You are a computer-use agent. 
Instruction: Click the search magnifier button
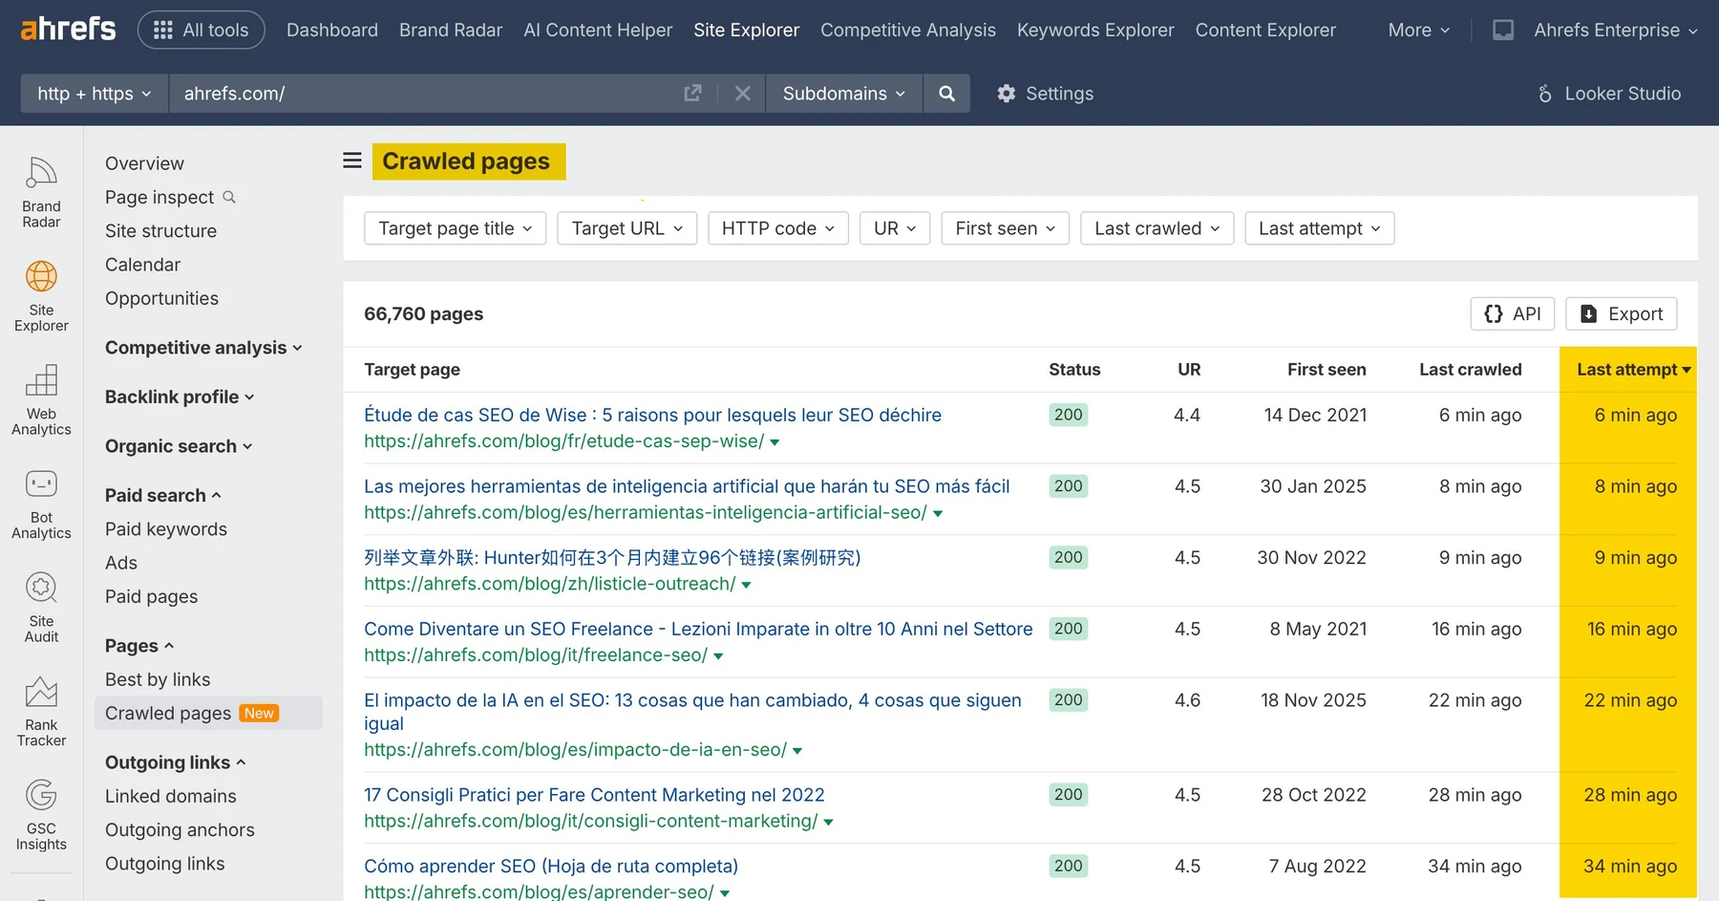(946, 94)
